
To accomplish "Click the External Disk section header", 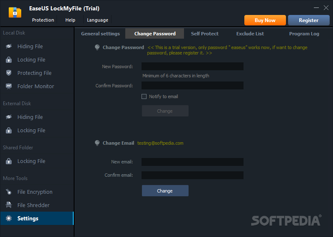I will pyautogui.click(x=17, y=104).
